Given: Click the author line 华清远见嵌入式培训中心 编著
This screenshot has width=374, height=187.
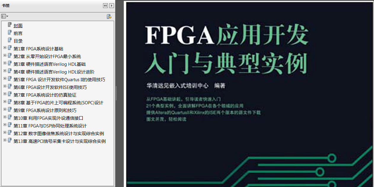Looking at the screenshot, I should pos(186,86).
